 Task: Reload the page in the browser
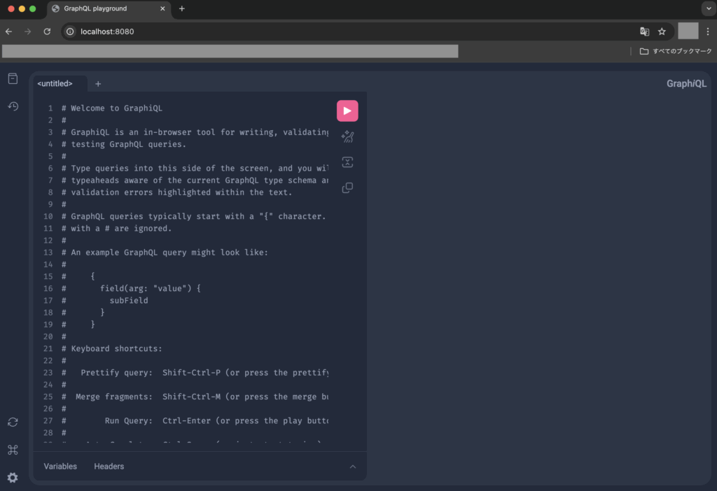coord(47,31)
